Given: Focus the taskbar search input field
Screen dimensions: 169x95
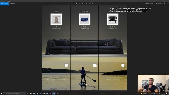Looking at the screenshot, I should click(15, 94).
